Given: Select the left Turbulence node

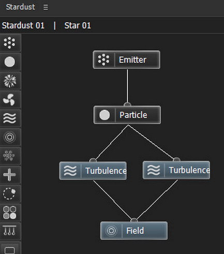Looking at the screenshot, I should [x=93, y=171].
